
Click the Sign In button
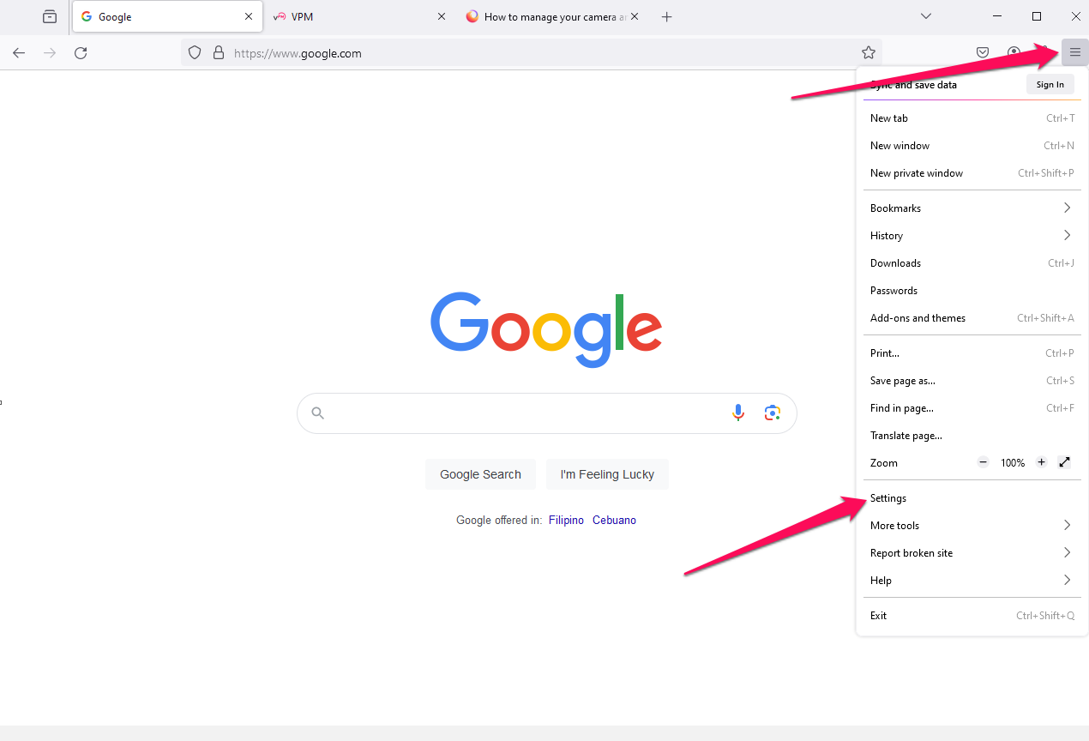pos(1050,84)
